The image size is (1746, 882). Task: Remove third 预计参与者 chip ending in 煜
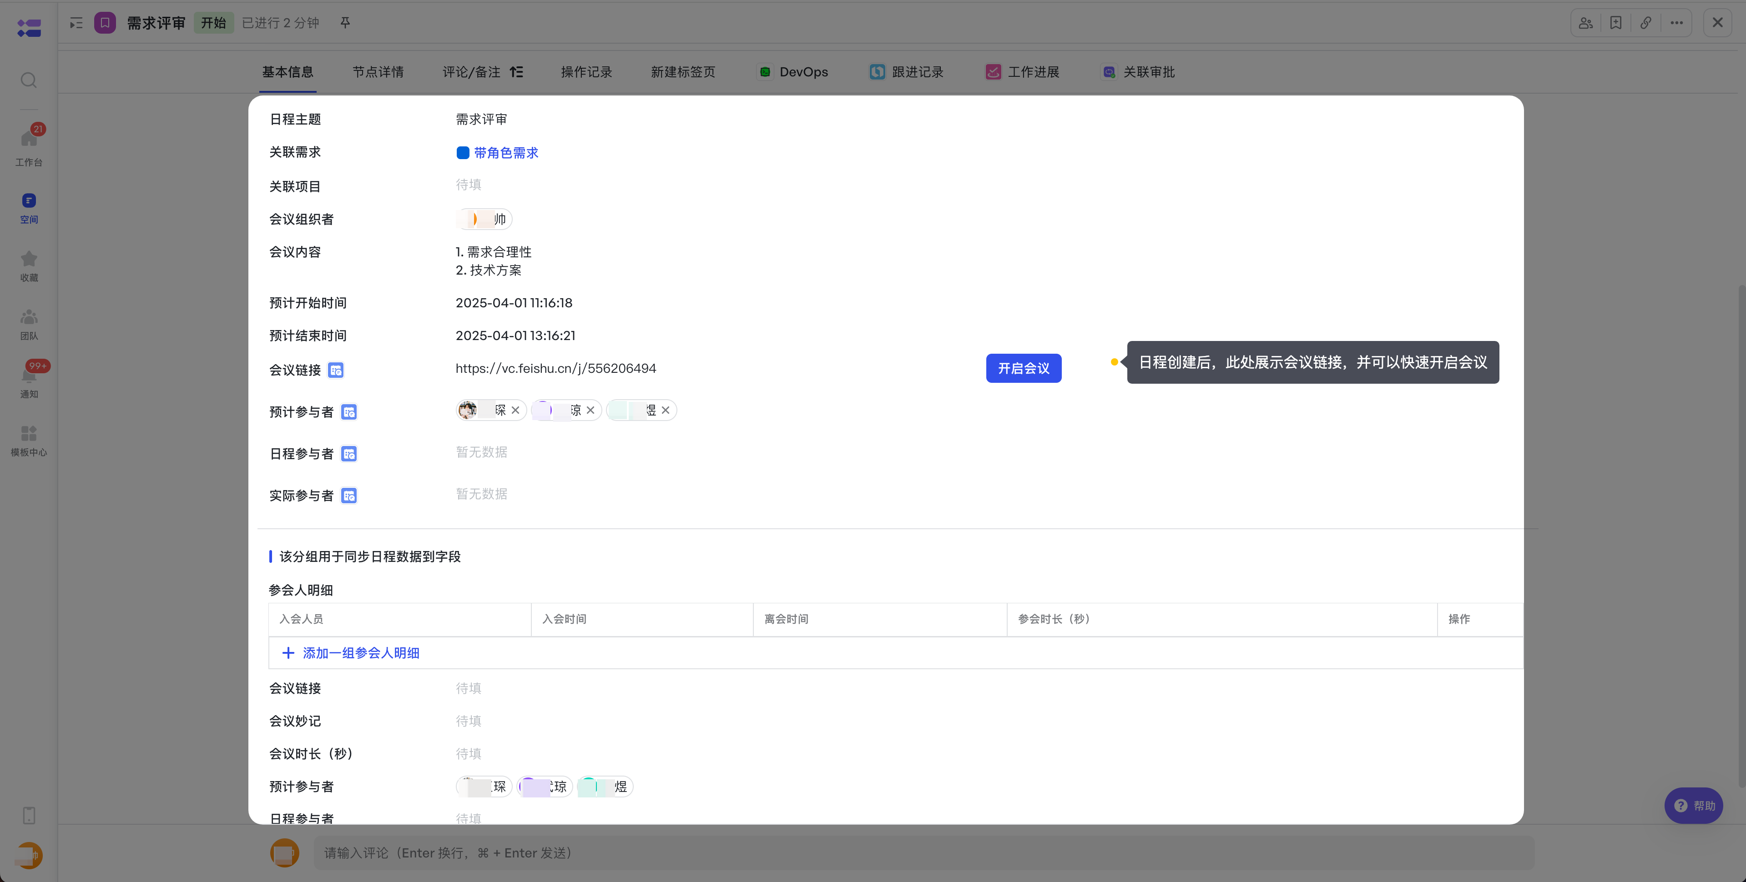pos(666,411)
